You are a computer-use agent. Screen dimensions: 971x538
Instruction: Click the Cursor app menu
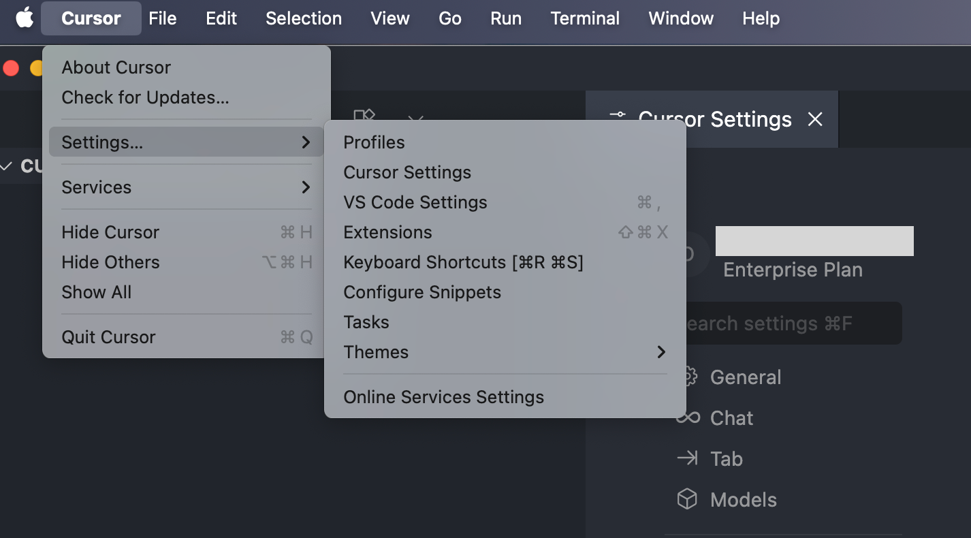[x=91, y=18]
